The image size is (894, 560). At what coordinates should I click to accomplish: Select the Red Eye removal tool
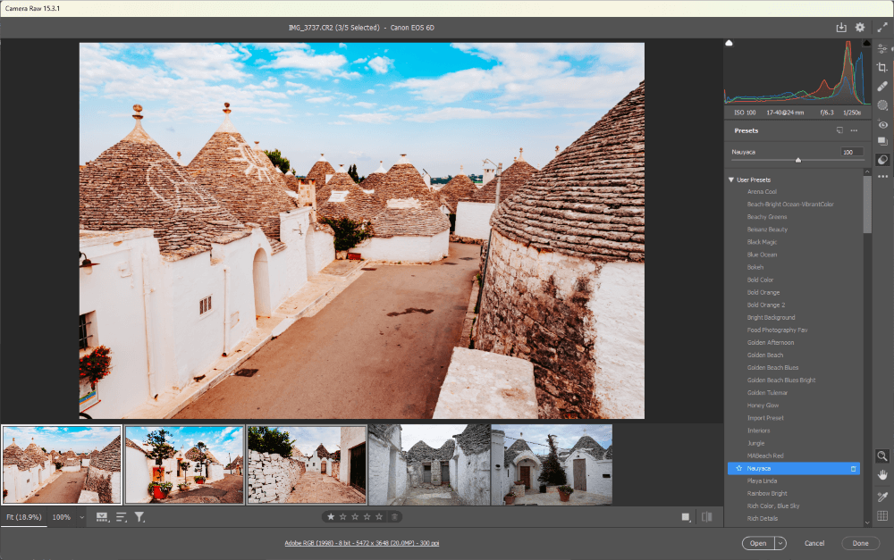click(x=882, y=124)
